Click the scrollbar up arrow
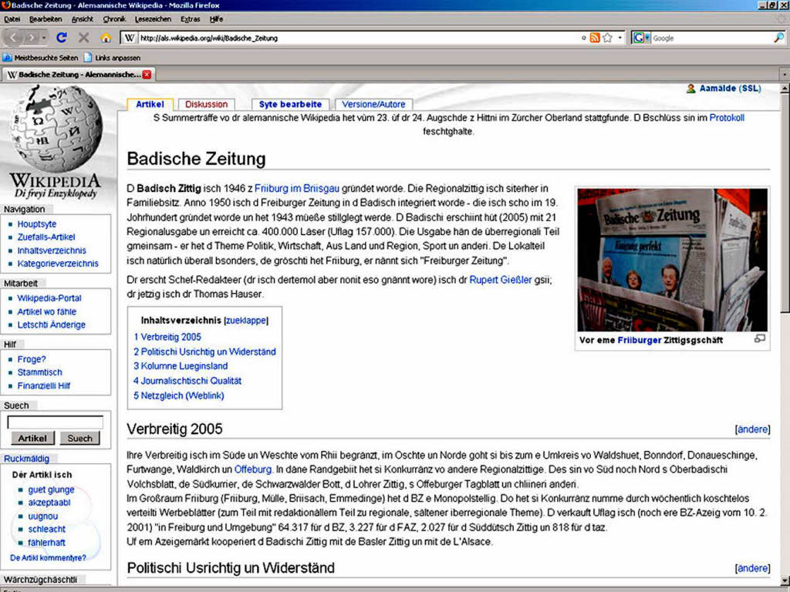 pyautogui.click(x=785, y=89)
